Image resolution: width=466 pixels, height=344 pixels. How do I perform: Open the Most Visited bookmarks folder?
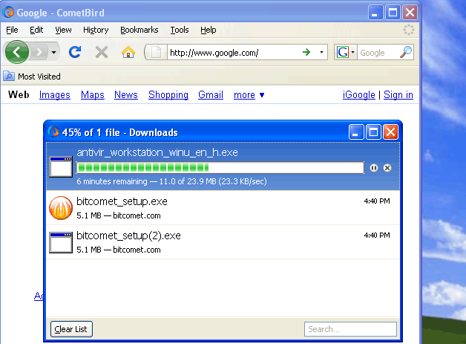(32, 77)
